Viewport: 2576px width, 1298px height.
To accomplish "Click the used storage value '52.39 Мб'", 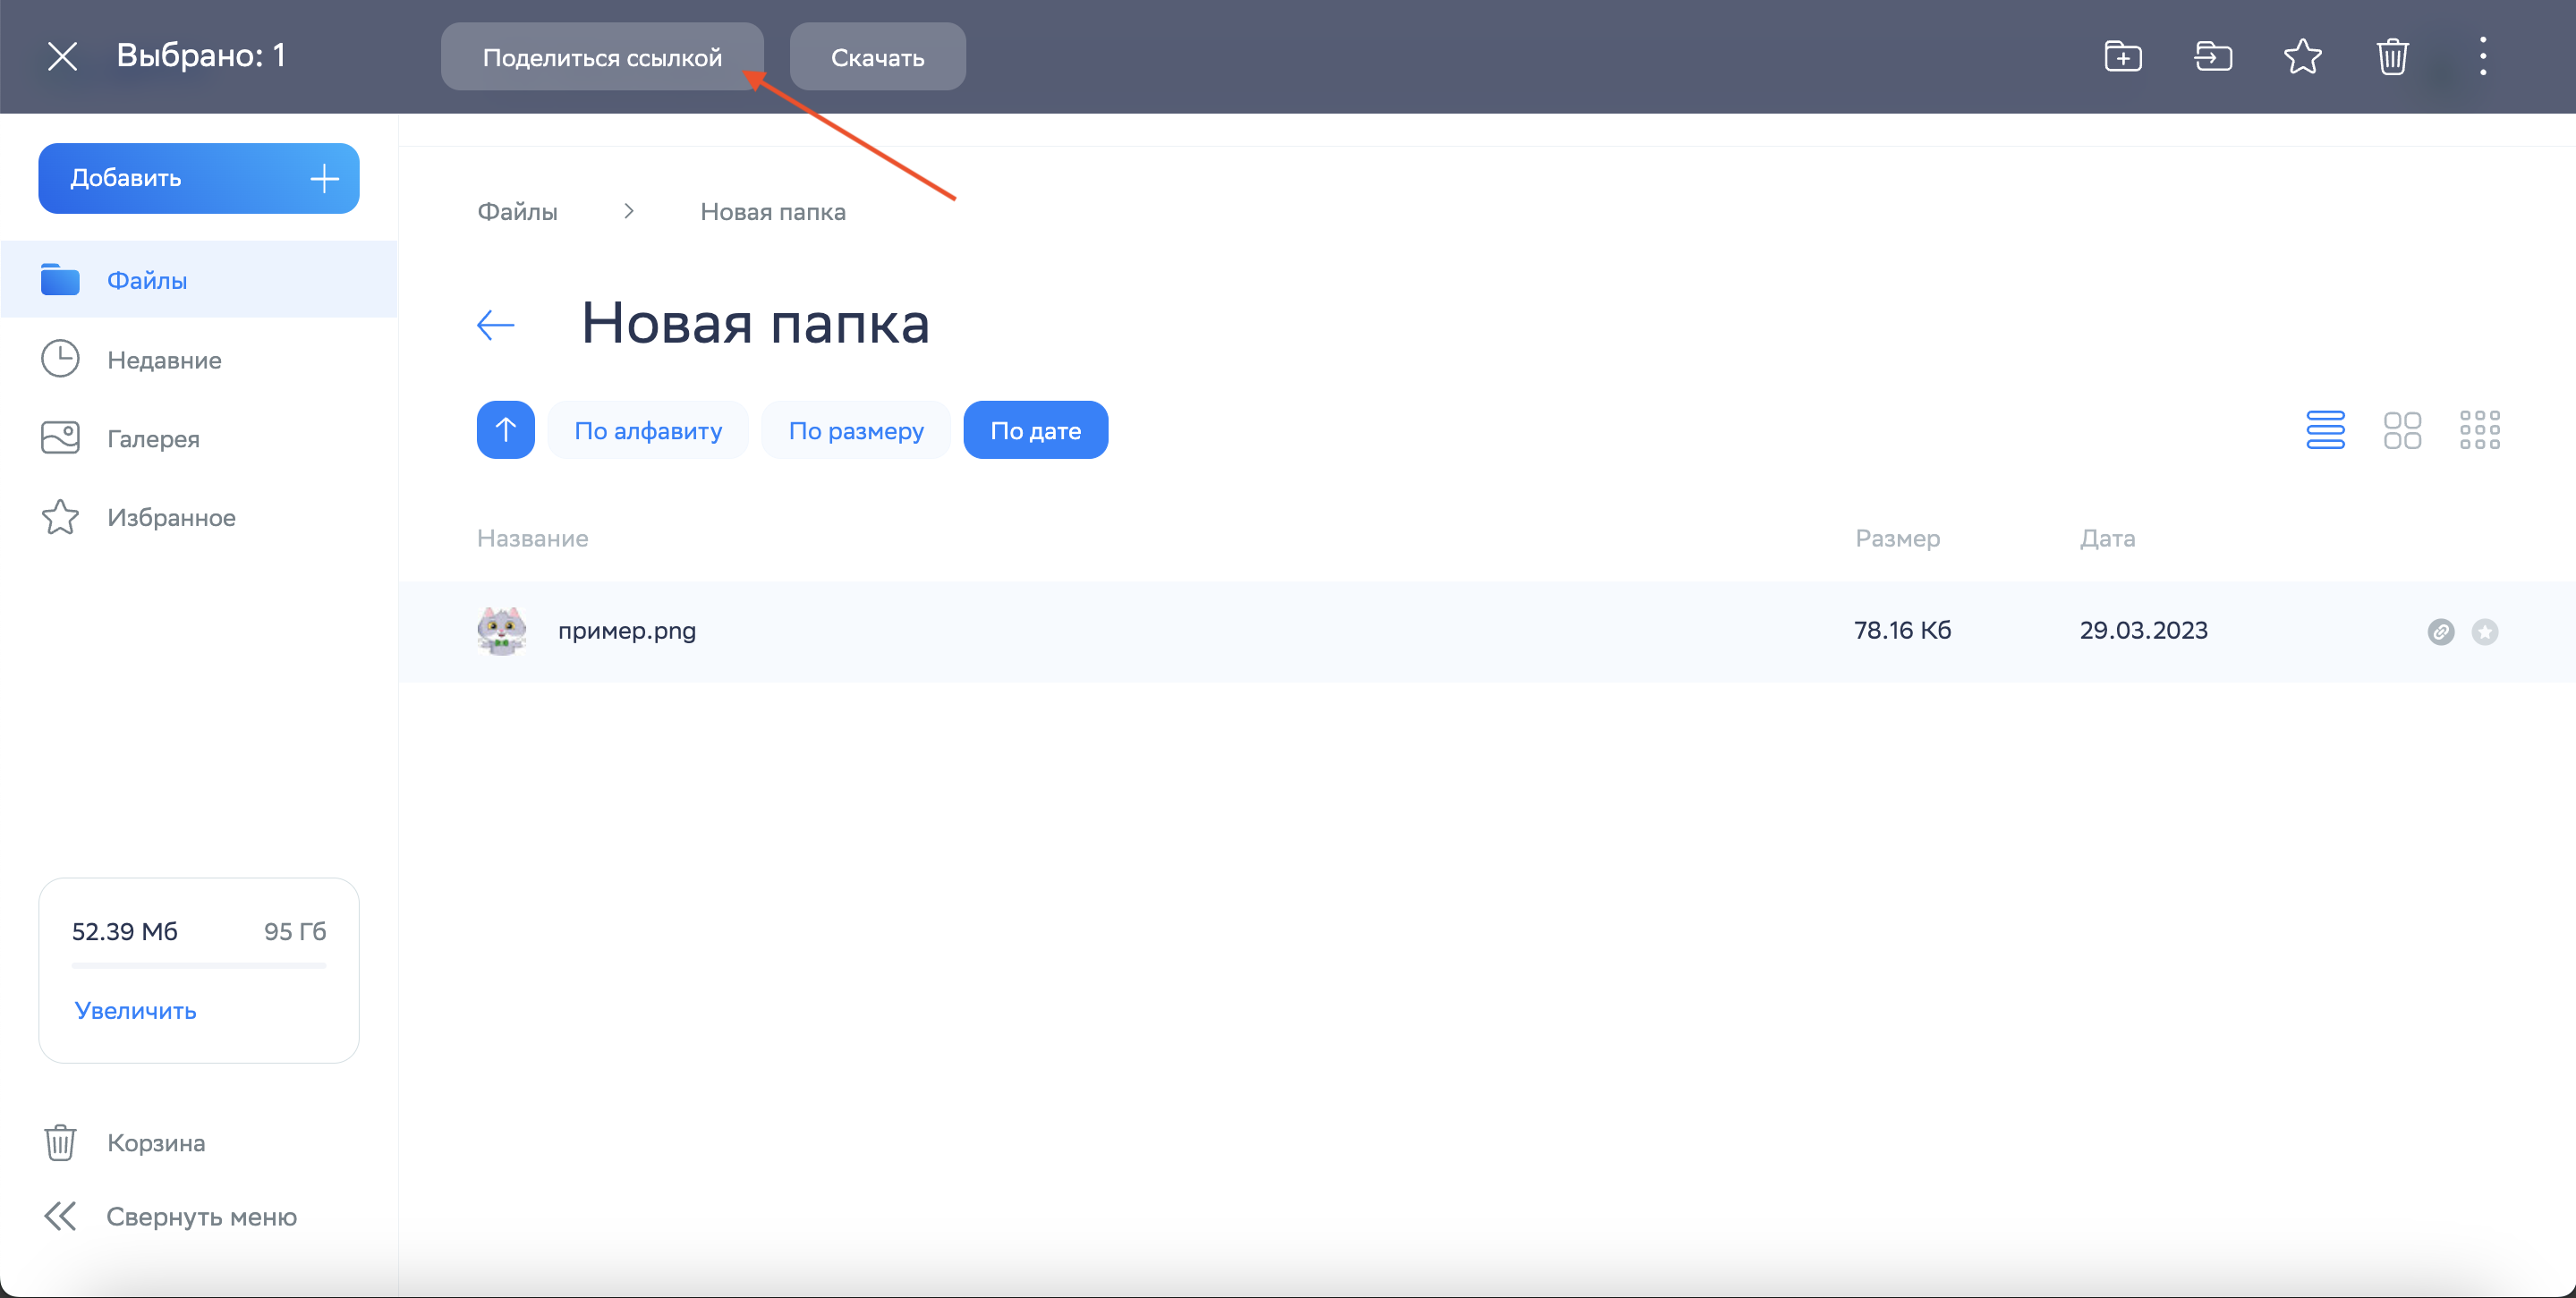I will (x=124, y=931).
